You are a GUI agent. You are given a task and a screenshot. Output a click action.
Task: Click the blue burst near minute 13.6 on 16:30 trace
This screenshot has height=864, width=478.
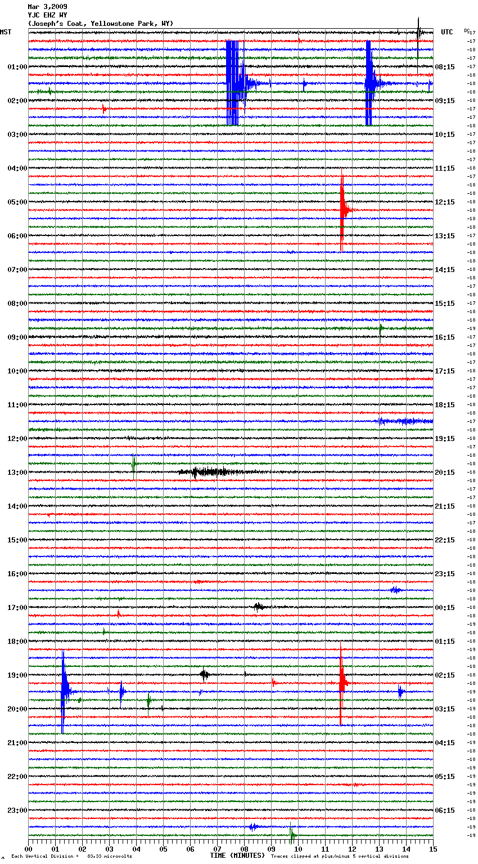point(396,590)
